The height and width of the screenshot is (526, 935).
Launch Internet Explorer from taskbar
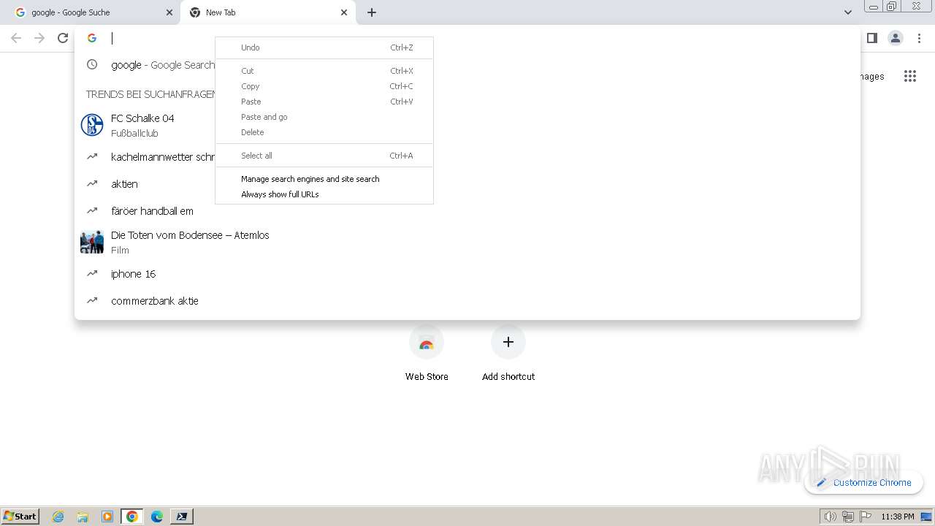point(58,517)
